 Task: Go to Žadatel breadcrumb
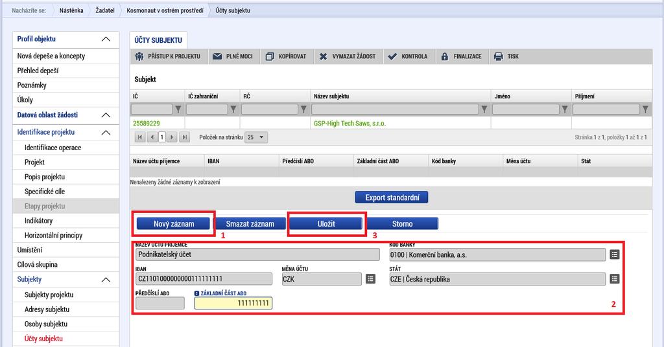[104, 10]
